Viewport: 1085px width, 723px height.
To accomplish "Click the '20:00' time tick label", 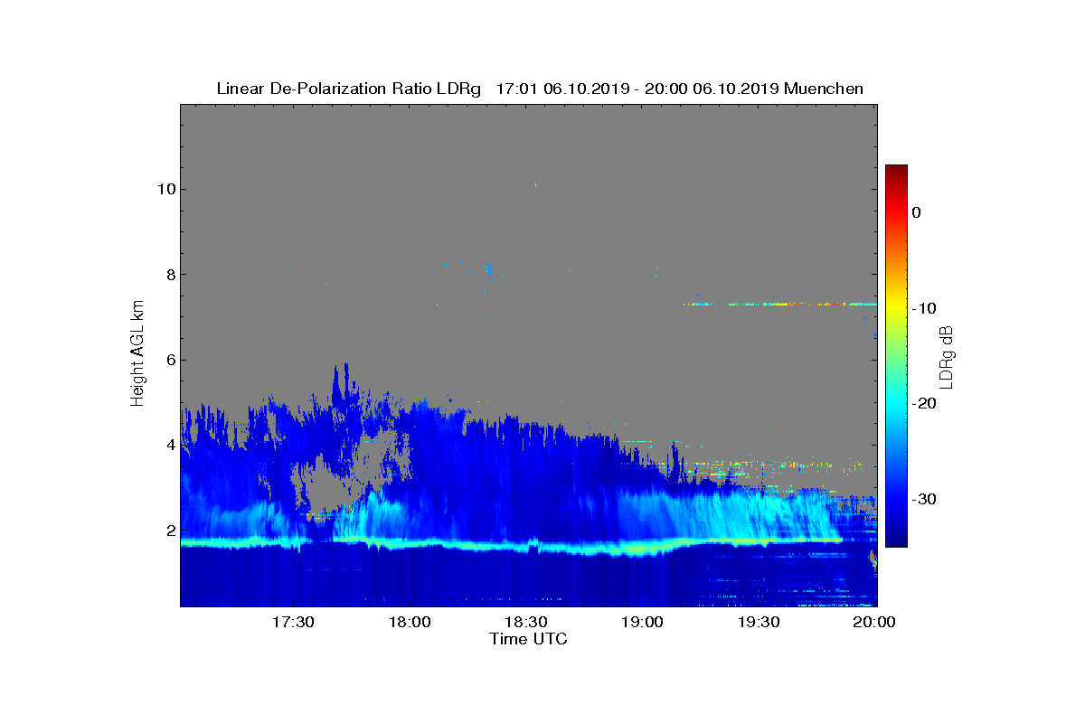I will 874,623.
